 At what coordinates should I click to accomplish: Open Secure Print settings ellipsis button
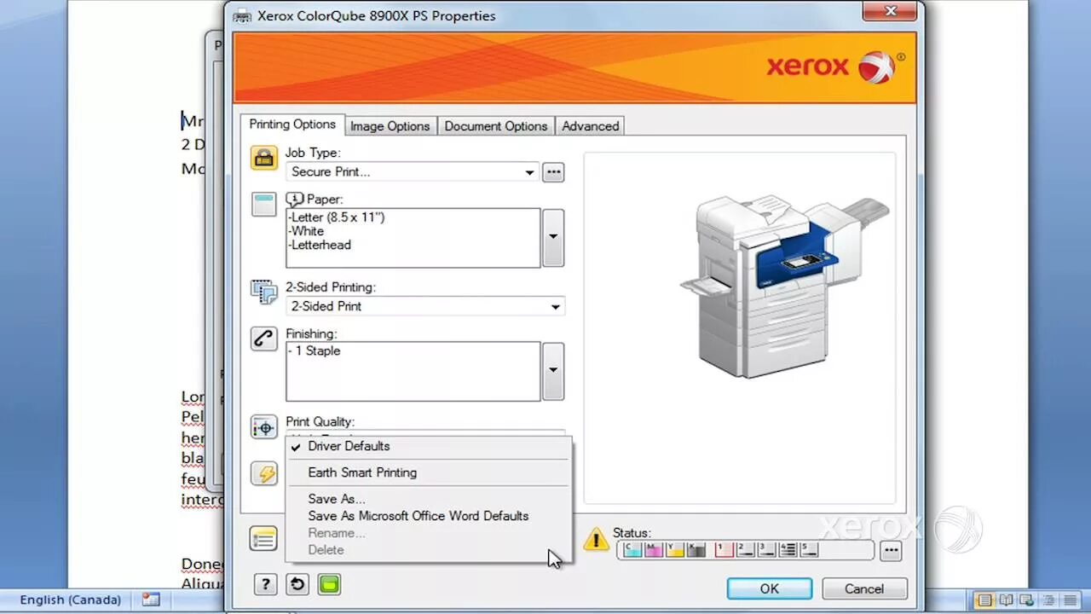[553, 172]
